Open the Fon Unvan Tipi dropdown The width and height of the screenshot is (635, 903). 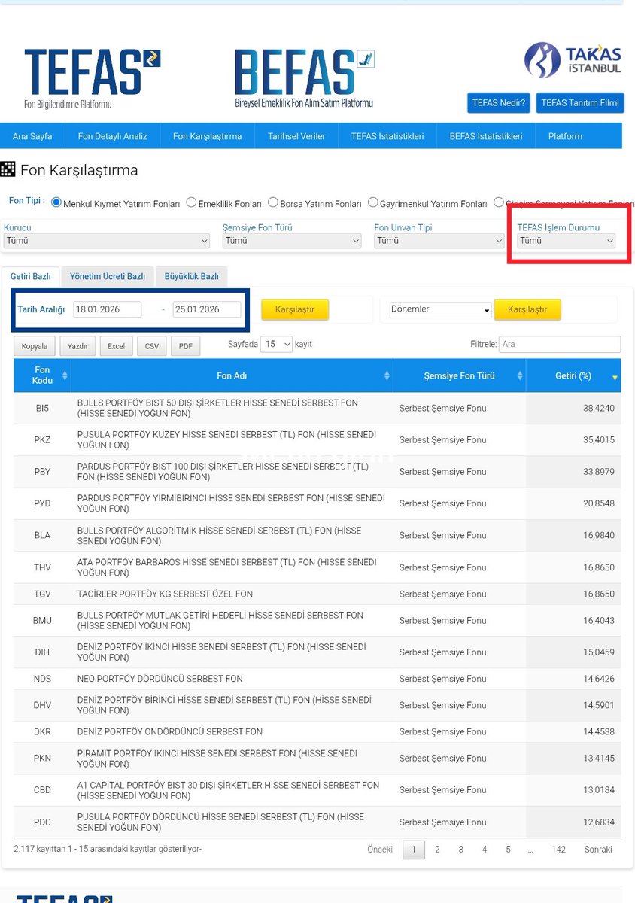439,241
